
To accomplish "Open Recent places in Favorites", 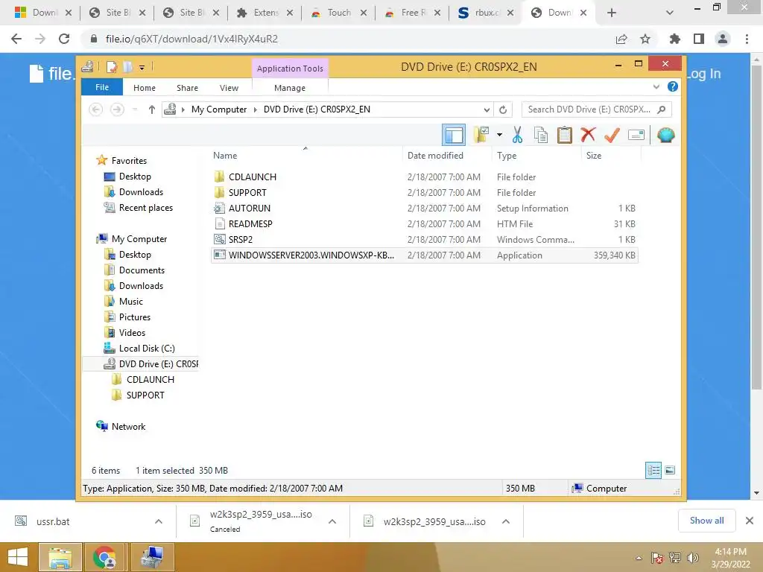I will tap(145, 208).
